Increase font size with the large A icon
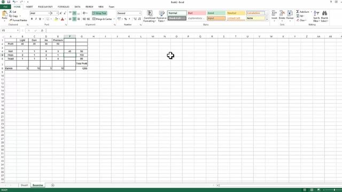Screen dimensions: 342x192 pos(60,13)
